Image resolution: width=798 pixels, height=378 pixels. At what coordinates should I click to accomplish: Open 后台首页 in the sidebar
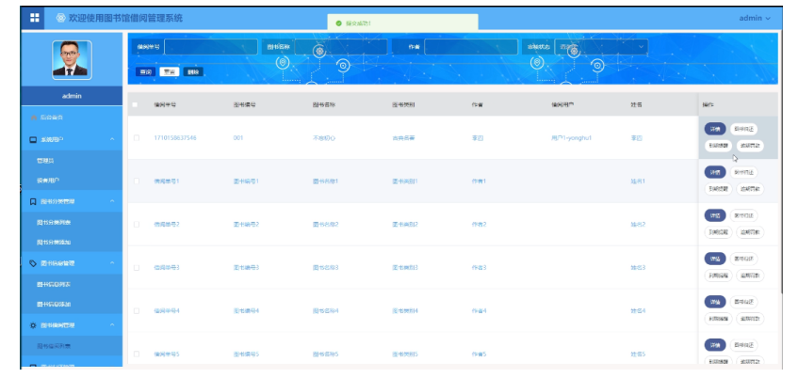[x=72, y=118]
